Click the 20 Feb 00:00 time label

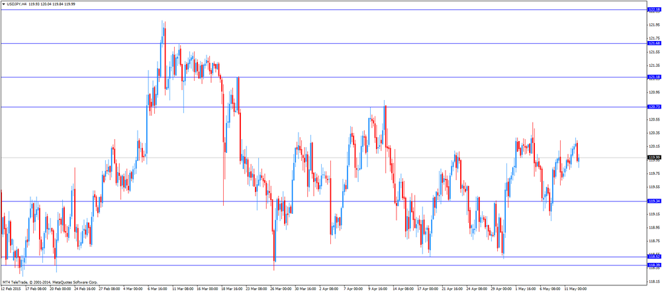(x=60, y=289)
